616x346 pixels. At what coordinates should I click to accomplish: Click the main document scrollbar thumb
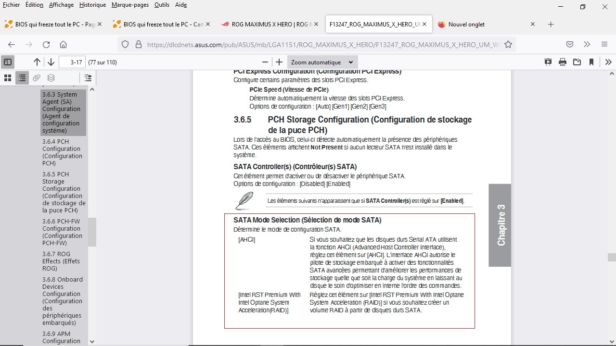pyautogui.click(x=612, y=257)
